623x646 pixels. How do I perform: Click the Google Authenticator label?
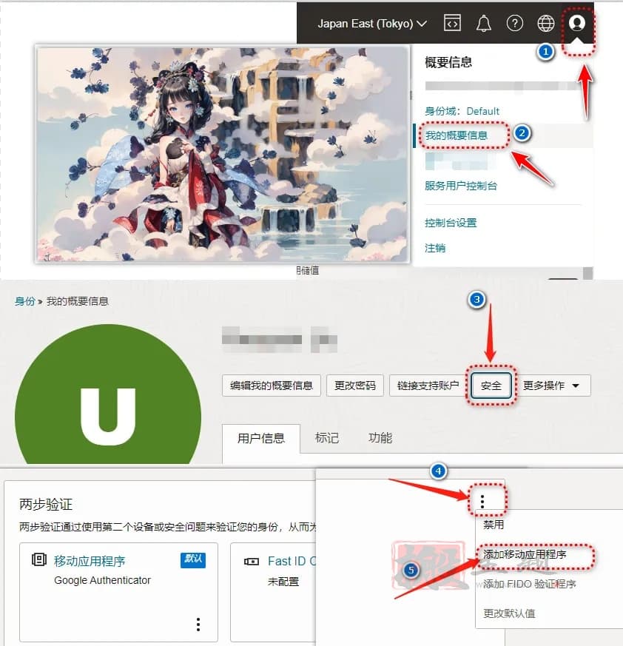pos(102,580)
